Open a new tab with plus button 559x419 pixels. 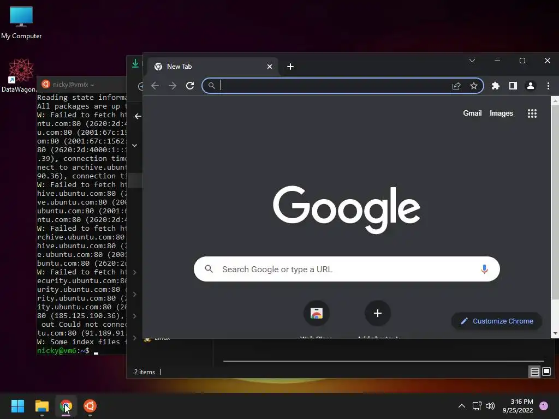click(x=290, y=67)
